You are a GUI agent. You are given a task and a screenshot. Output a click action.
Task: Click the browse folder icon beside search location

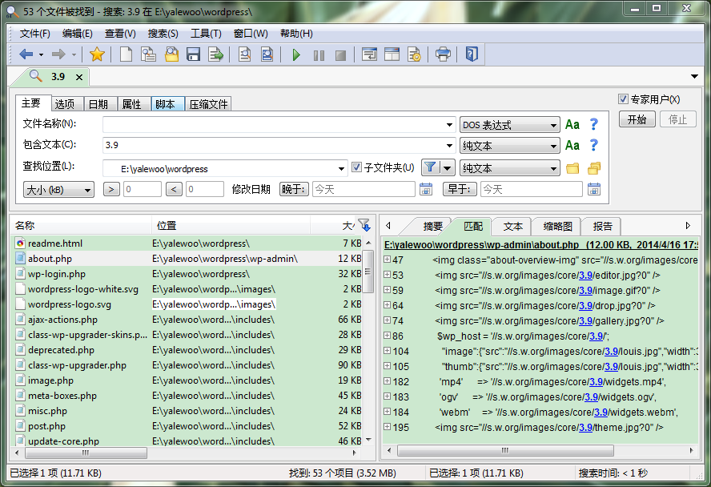tap(572, 168)
